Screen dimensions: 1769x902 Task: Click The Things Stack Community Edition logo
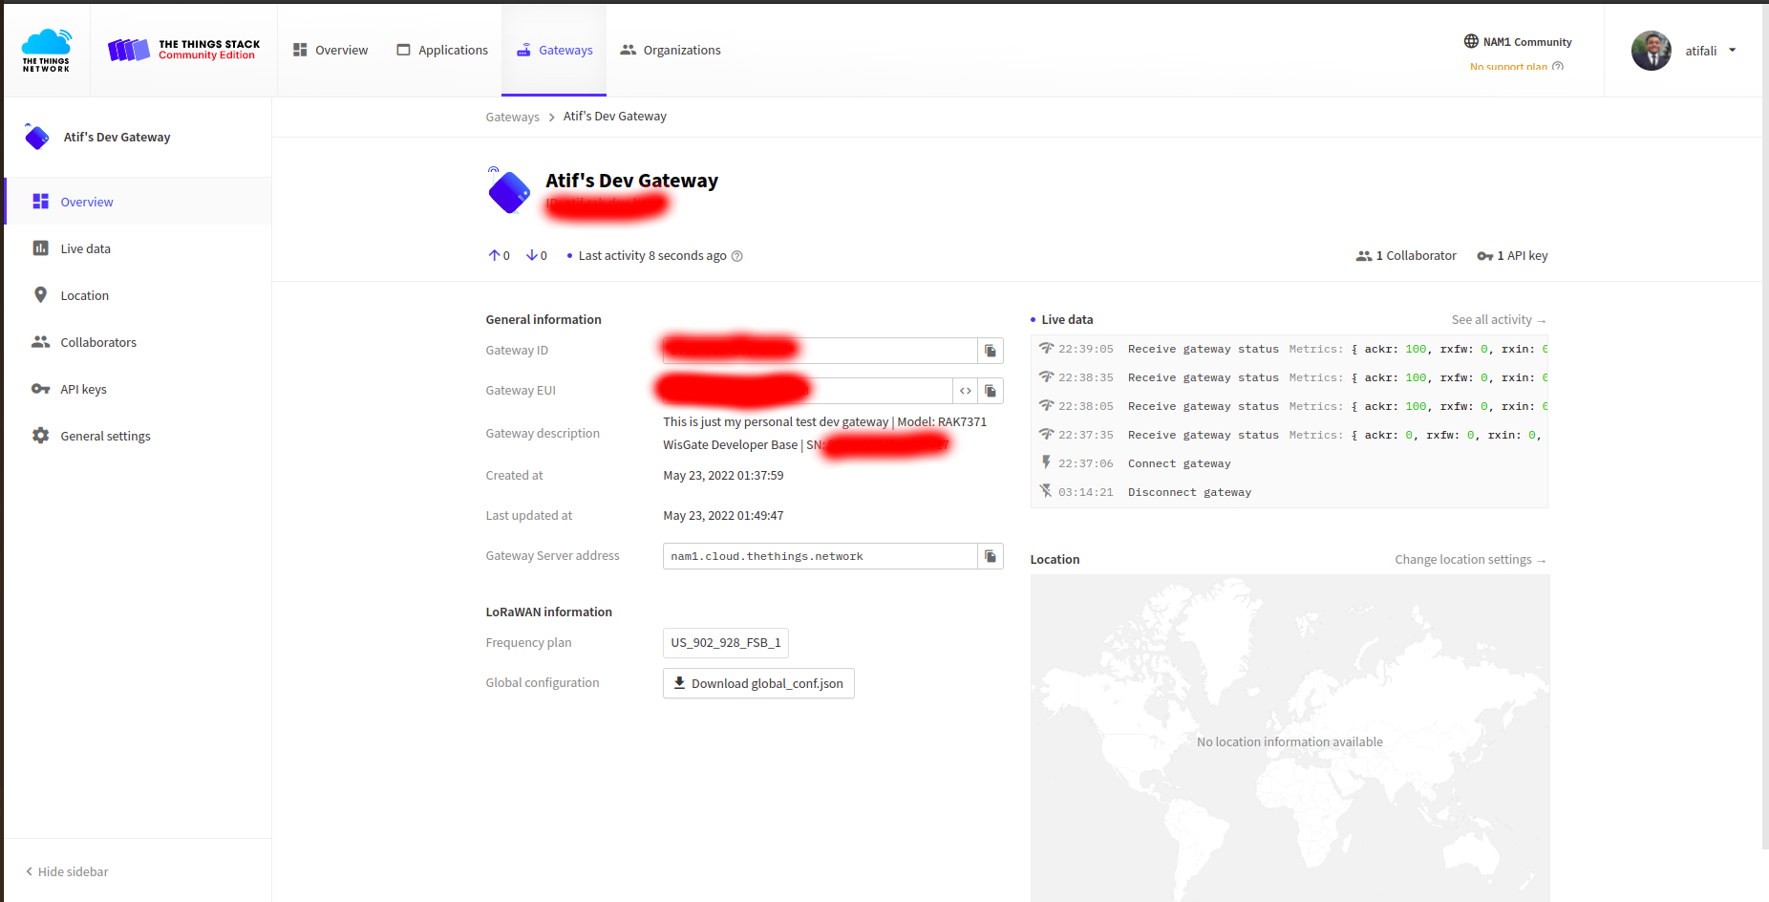(184, 50)
